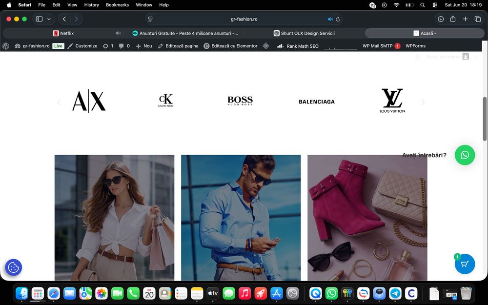Open cookie preferences badge
488x305 pixels.
click(13, 267)
